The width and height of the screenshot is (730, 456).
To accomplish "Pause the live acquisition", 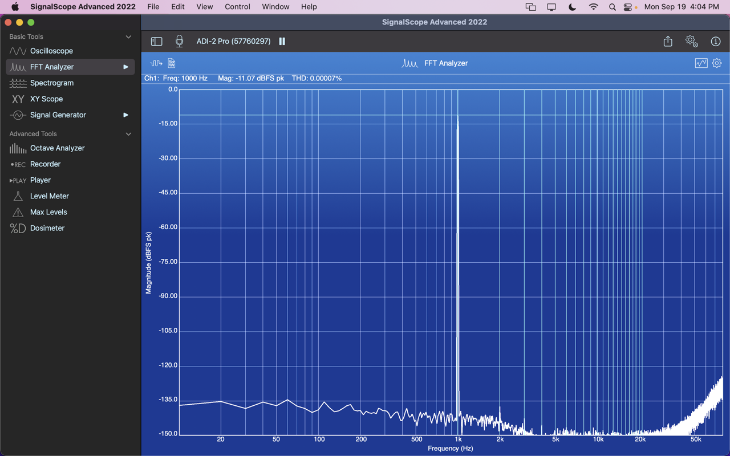I will pos(282,41).
